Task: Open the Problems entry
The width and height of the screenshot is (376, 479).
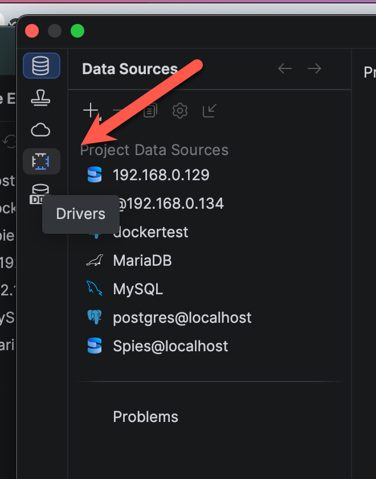Action: click(146, 417)
